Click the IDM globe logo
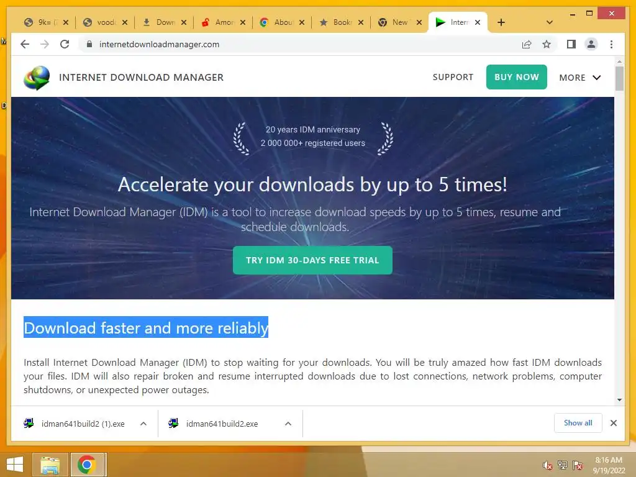 pyautogui.click(x=37, y=78)
